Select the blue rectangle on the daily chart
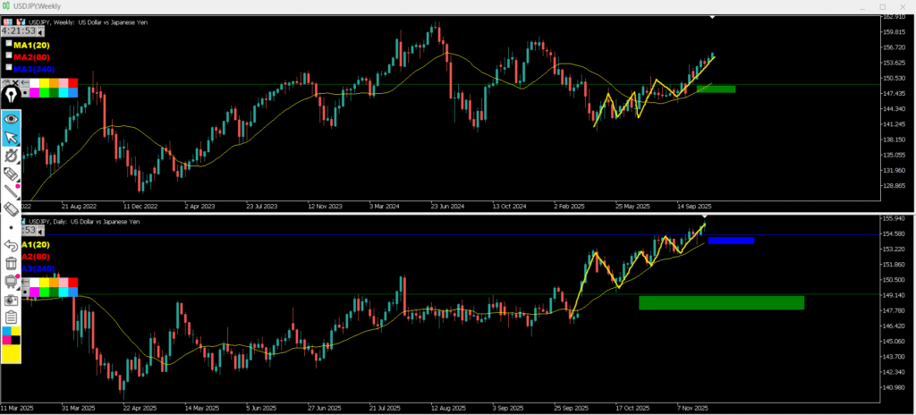This screenshot has width=916, height=415. pyautogui.click(x=730, y=241)
